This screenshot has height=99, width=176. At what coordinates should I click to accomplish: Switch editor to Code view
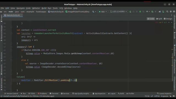pos(151,19)
